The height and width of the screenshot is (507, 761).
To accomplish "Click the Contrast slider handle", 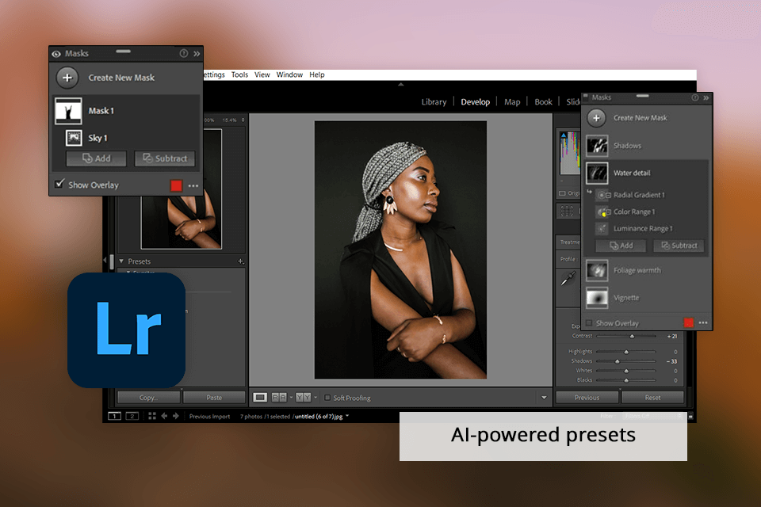I will 632,336.
